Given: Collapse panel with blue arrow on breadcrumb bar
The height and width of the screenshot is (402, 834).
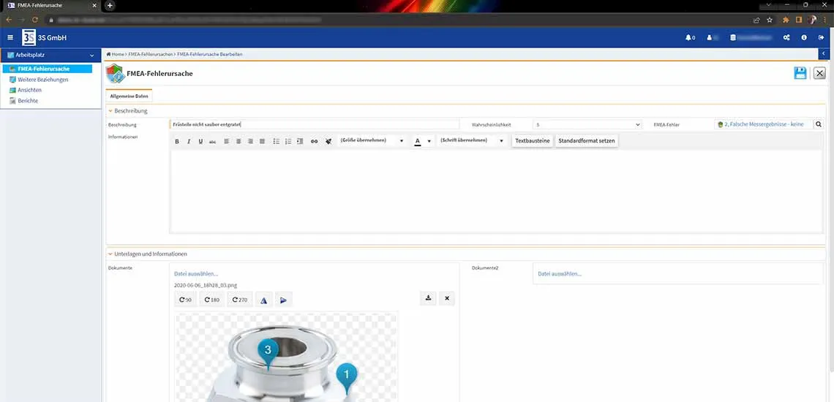Looking at the screenshot, I should [x=823, y=54].
